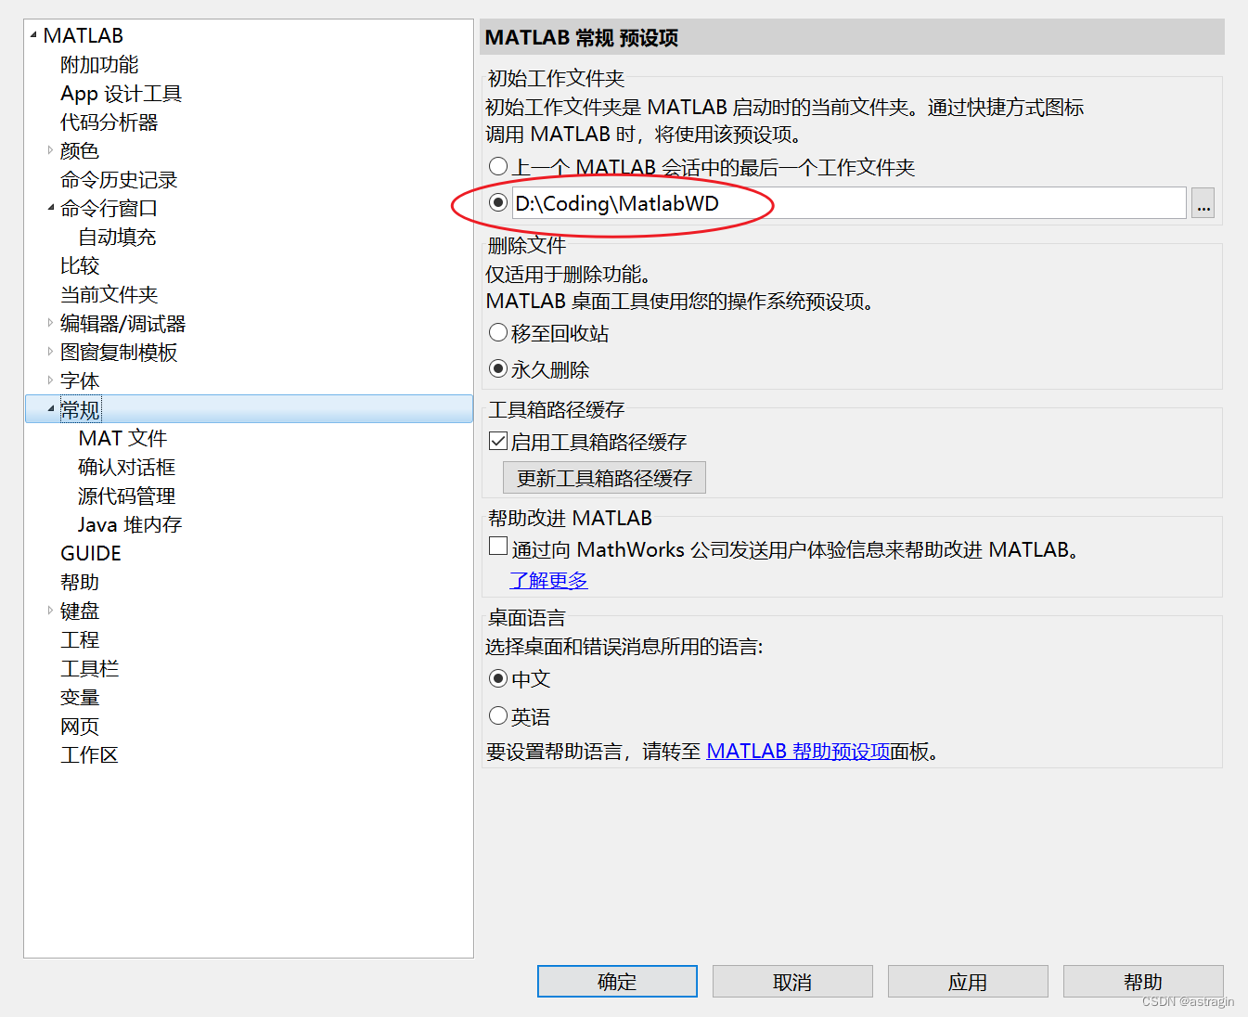Open the browse folder "..." button
1248x1017 pixels.
1203,203
